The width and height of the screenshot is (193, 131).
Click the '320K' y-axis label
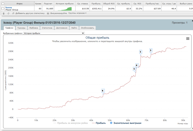click(x=11, y=43)
